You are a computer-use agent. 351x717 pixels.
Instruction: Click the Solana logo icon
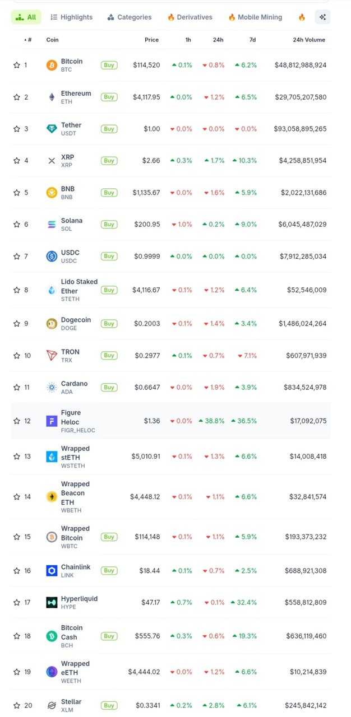coord(52,225)
